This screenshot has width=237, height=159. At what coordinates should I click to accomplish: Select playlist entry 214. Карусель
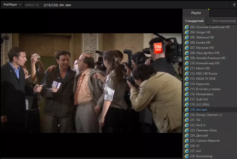(210, 84)
